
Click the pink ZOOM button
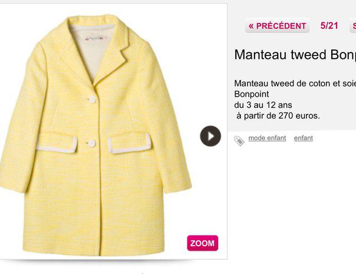coord(202,243)
